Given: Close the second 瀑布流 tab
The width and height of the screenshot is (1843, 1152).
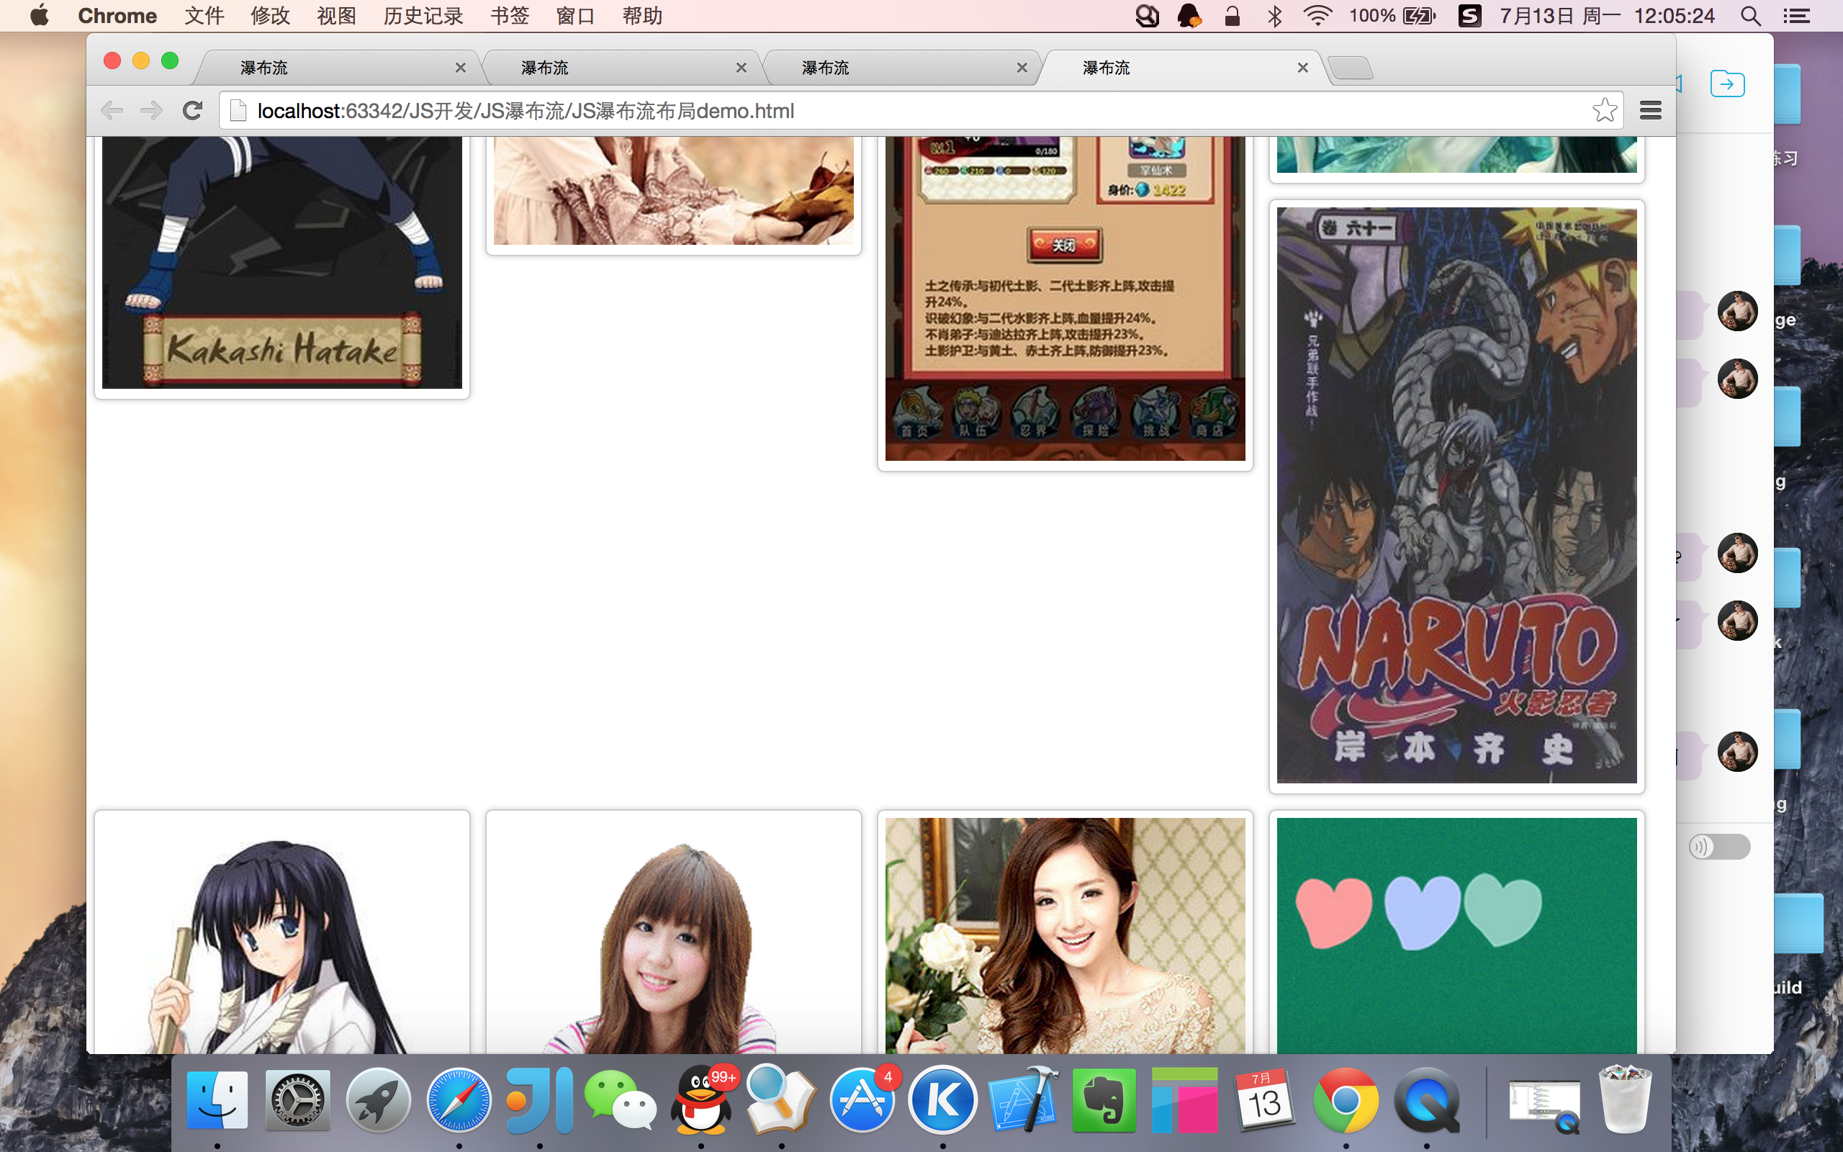Looking at the screenshot, I should 741,68.
